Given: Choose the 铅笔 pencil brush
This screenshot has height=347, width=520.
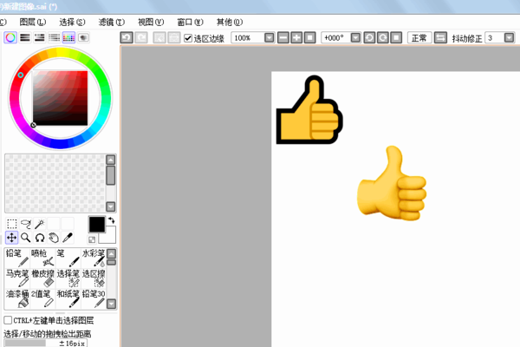Looking at the screenshot, I should (x=17, y=259).
